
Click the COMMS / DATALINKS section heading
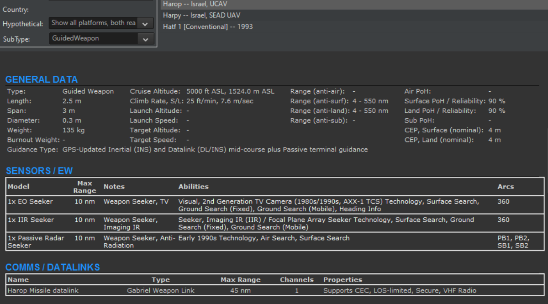click(53, 267)
